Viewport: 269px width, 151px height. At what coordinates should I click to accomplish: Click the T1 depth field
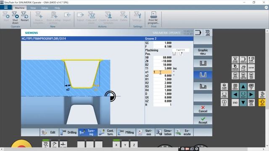(163, 68)
